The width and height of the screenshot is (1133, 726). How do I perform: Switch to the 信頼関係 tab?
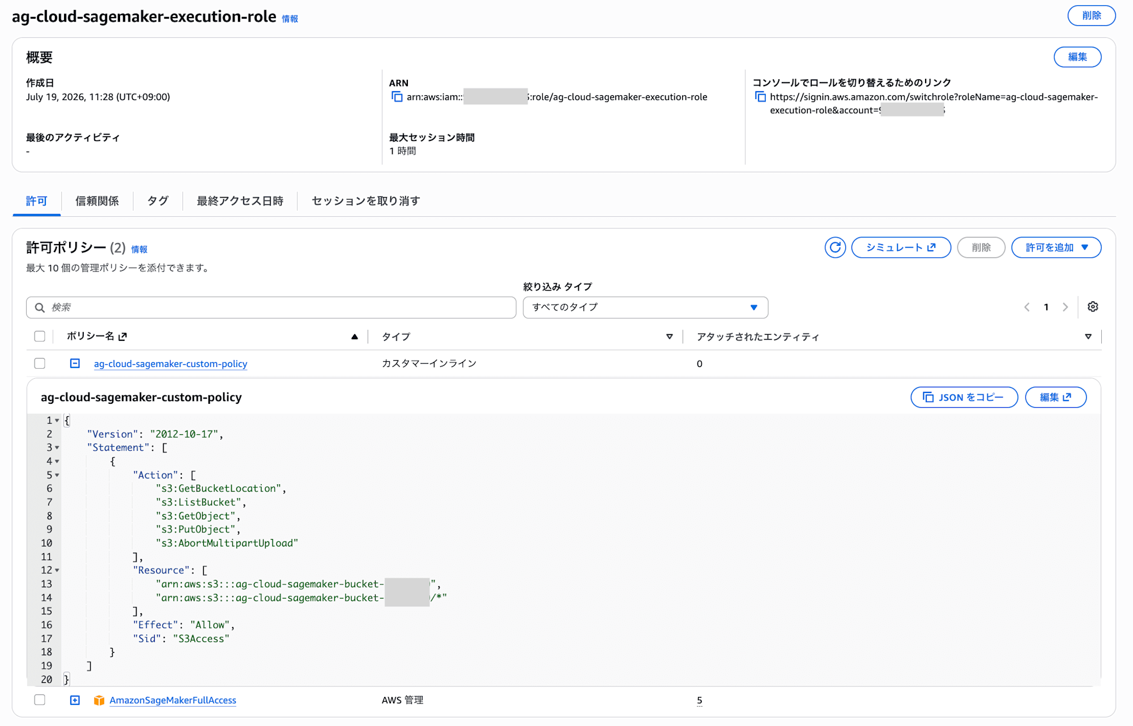pos(97,201)
